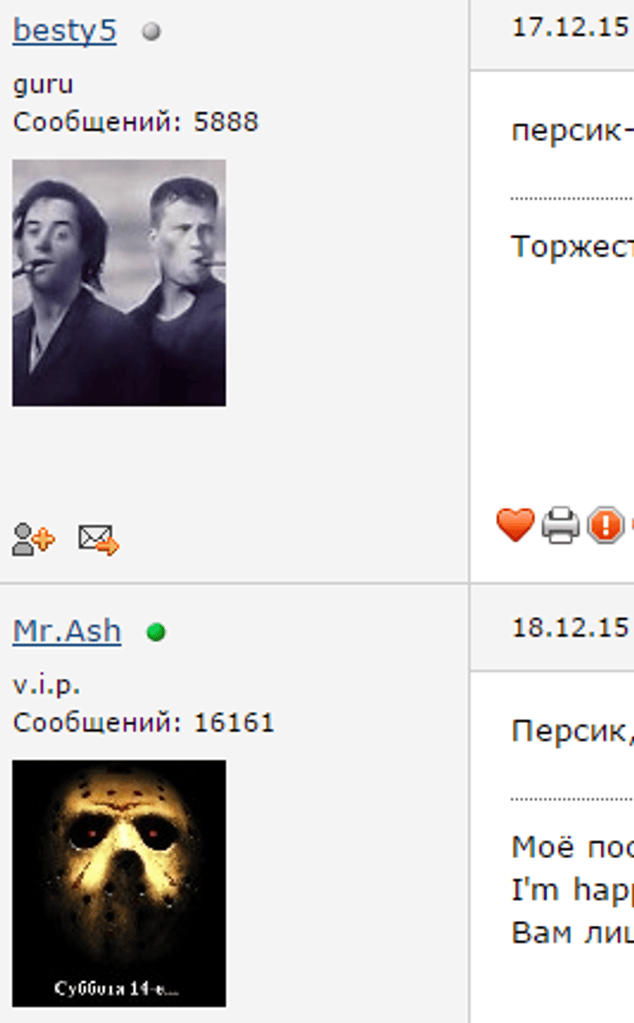Click the v.i.p. rank label
The height and width of the screenshot is (1023, 634).
(x=46, y=685)
